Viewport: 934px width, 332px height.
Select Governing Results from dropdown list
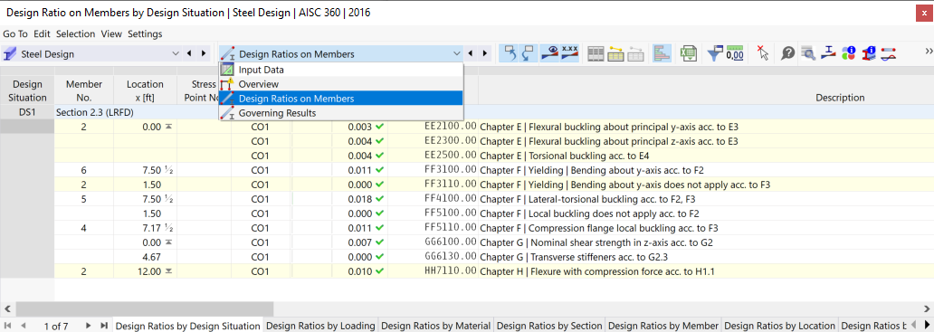(x=340, y=112)
